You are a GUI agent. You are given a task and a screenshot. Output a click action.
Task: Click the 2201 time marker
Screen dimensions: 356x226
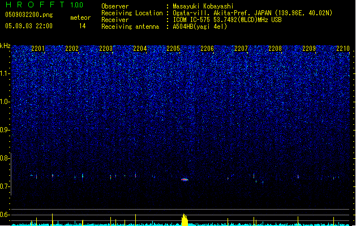coord(38,49)
